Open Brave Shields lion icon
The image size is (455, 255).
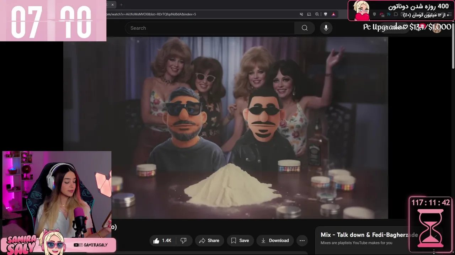pos(325,14)
